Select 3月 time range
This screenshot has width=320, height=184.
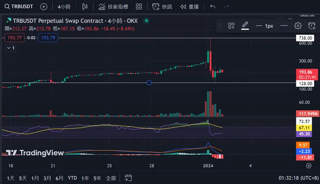point(47,178)
